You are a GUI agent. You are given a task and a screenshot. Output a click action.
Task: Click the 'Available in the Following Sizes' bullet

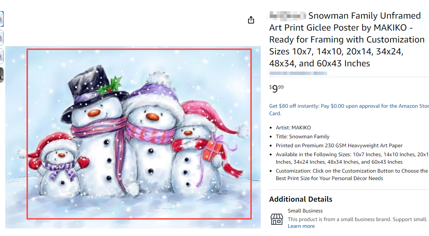pyautogui.click(x=353, y=158)
